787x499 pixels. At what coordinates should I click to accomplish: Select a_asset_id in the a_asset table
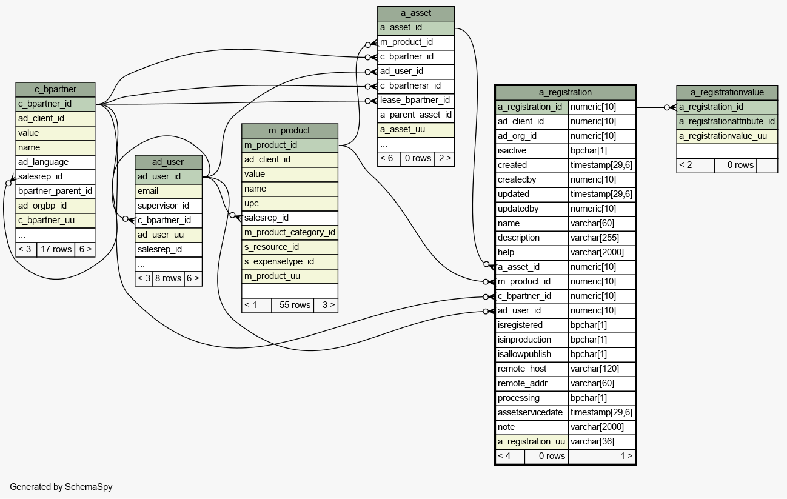(416, 28)
